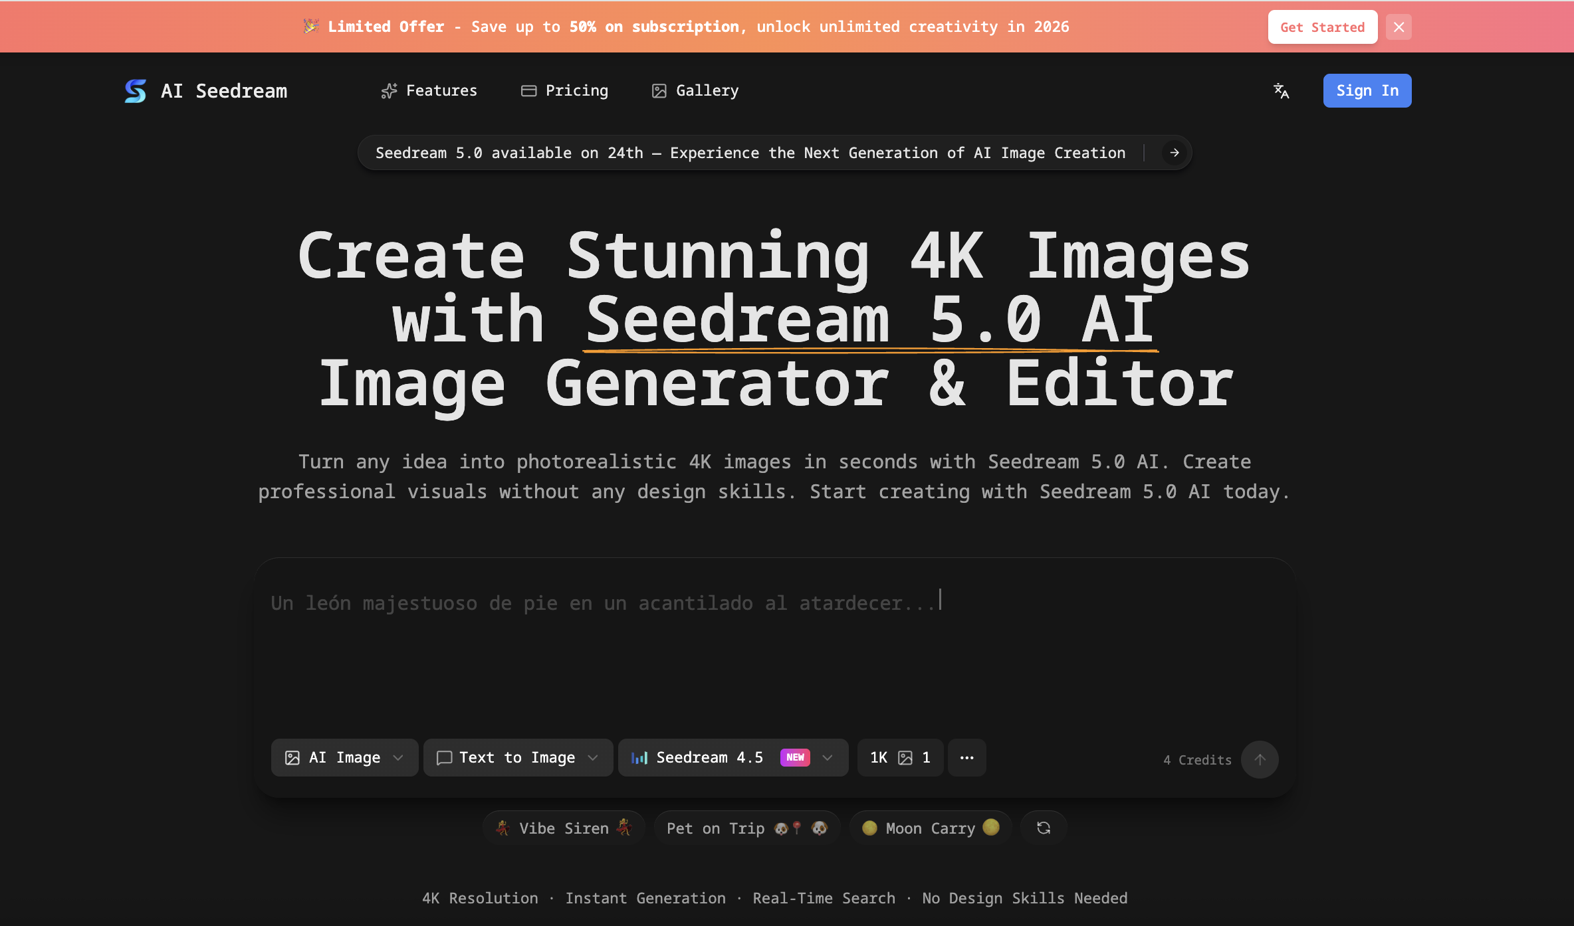1574x926 pixels.
Task: Click the Get Started button
Action: tap(1322, 27)
